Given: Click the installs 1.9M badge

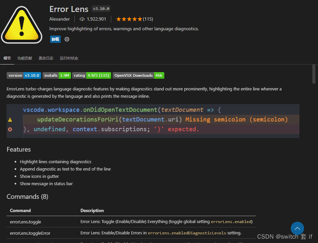Looking at the screenshot, I should (56, 75).
